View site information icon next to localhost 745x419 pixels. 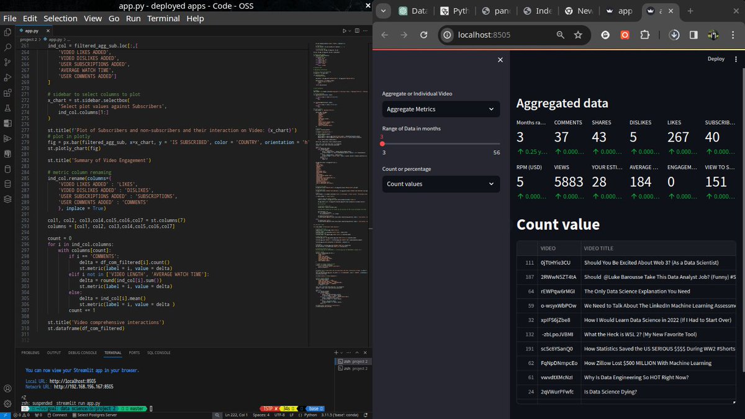[x=448, y=35]
